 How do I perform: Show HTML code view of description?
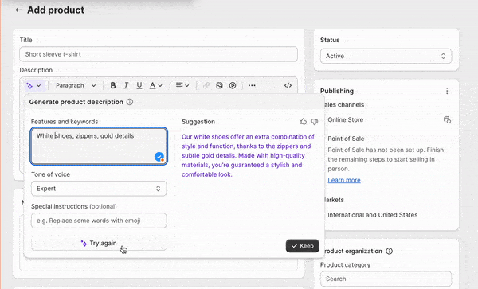pos(288,85)
